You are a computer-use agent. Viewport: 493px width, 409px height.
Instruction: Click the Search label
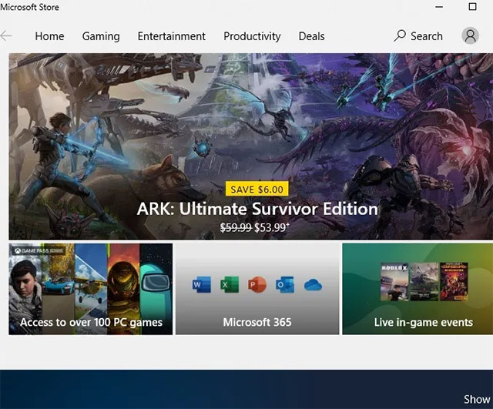pos(426,36)
